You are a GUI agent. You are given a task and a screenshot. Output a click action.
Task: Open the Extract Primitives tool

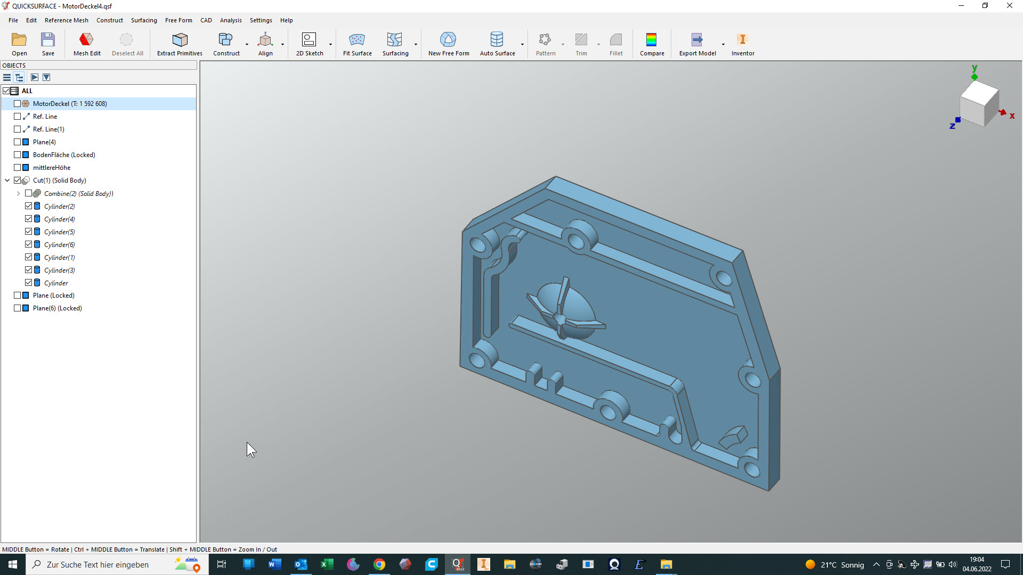point(180,40)
